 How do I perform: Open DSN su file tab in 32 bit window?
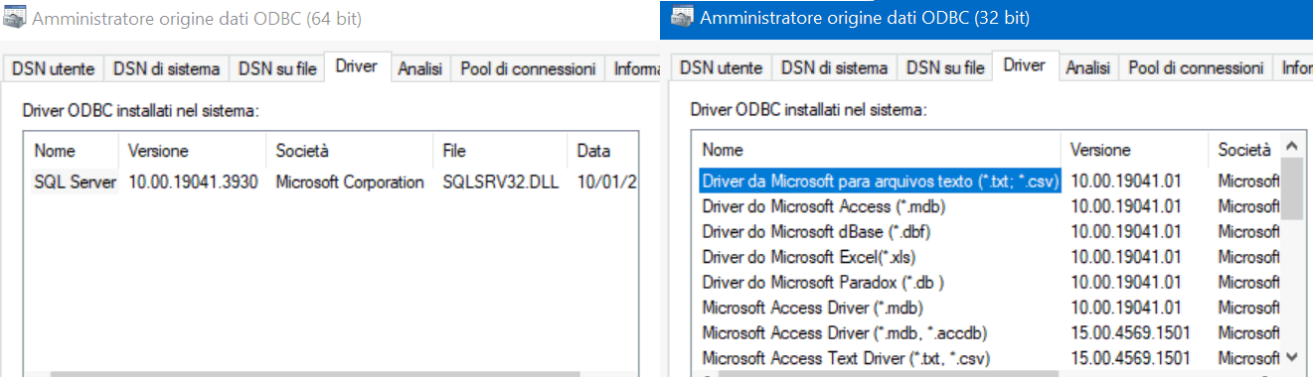pyautogui.click(x=945, y=68)
